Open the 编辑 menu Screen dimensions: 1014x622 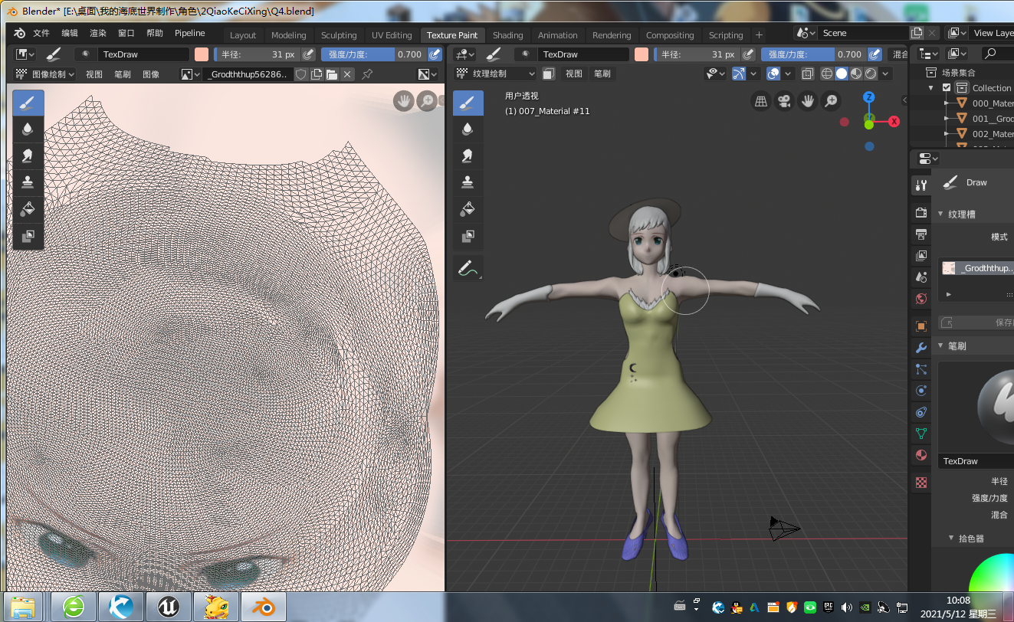(70, 33)
